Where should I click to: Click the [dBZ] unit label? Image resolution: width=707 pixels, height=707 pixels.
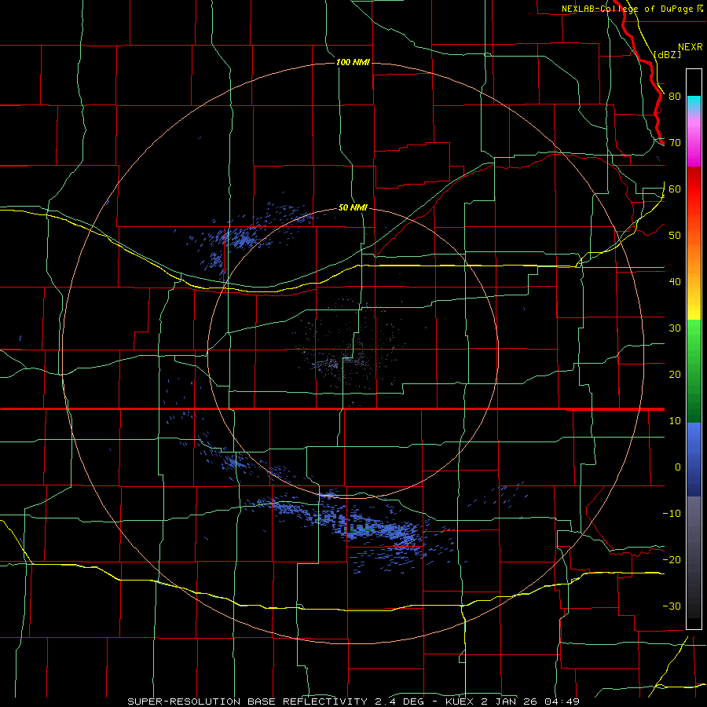coord(667,54)
